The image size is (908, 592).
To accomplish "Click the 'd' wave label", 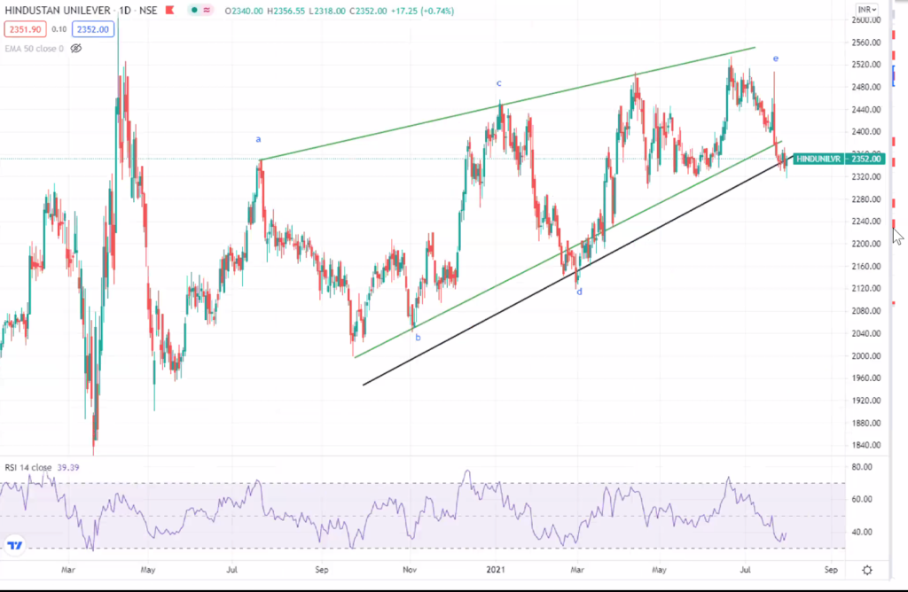I will click(579, 291).
